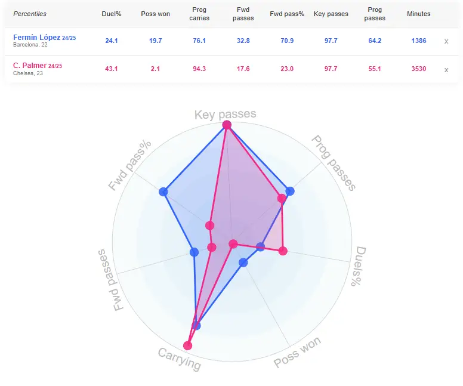This screenshot has width=463, height=386.
Task: Sort by Key passes column header
Action: coord(331,14)
